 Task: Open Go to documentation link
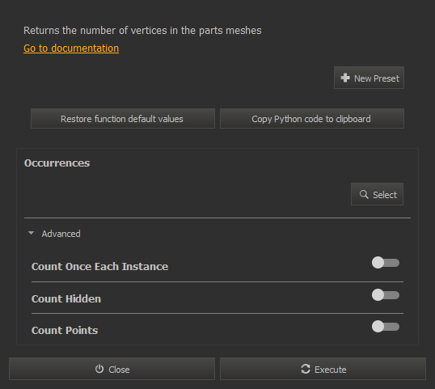pyautogui.click(x=71, y=49)
